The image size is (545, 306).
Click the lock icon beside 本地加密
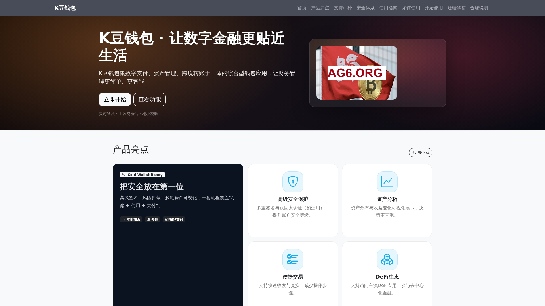point(124,219)
